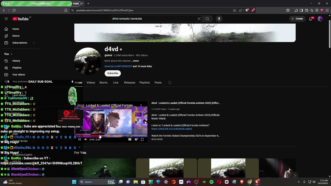
Task: Switch to the Shorts channel tab
Action: pyautogui.click(x=103, y=83)
